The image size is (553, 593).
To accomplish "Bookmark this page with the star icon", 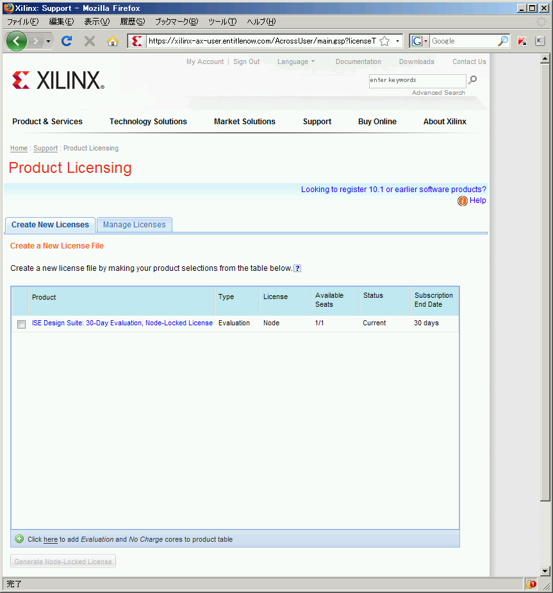I will tap(384, 41).
